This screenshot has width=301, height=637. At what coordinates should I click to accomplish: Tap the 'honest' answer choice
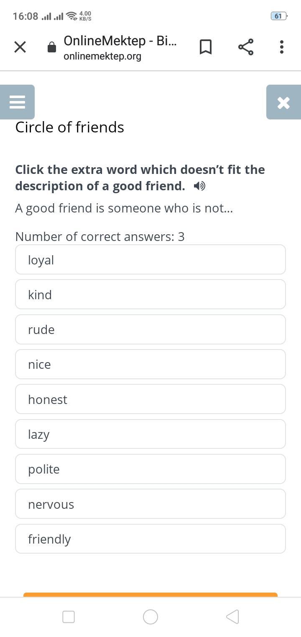[x=150, y=399]
